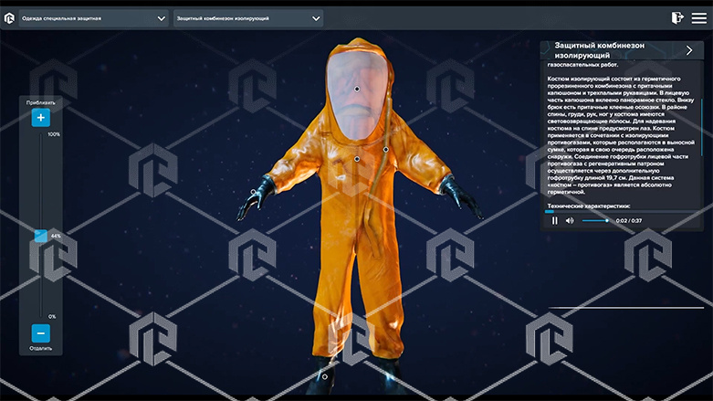Open the hamburger menu
Viewport: 713px width, 401px height.
[x=698, y=17]
